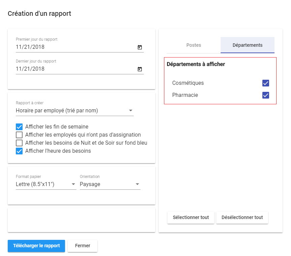Screen dimensions: 291x256
Task: Enable Afficher les employés sans assignation
Action: (19, 135)
